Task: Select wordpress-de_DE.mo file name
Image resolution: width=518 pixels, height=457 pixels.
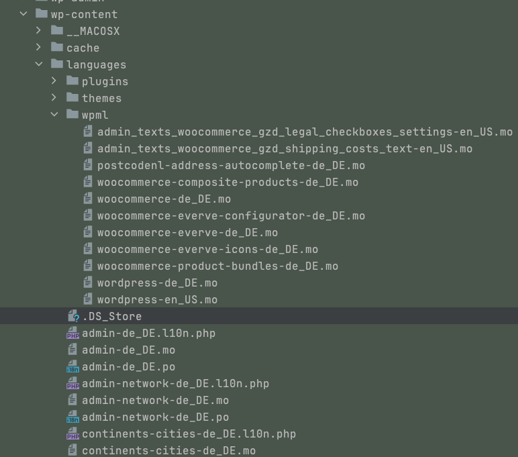Action: pyautogui.click(x=157, y=283)
